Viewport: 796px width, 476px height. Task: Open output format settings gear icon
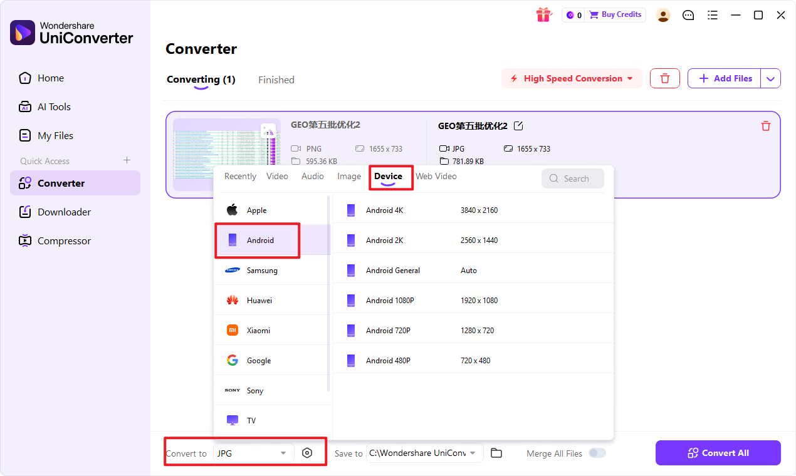pos(306,453)
